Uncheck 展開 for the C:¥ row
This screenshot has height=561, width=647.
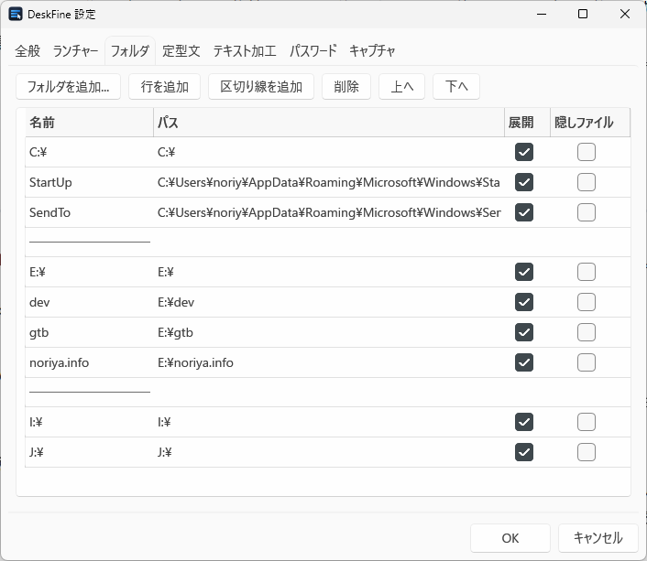coord(524,152)
